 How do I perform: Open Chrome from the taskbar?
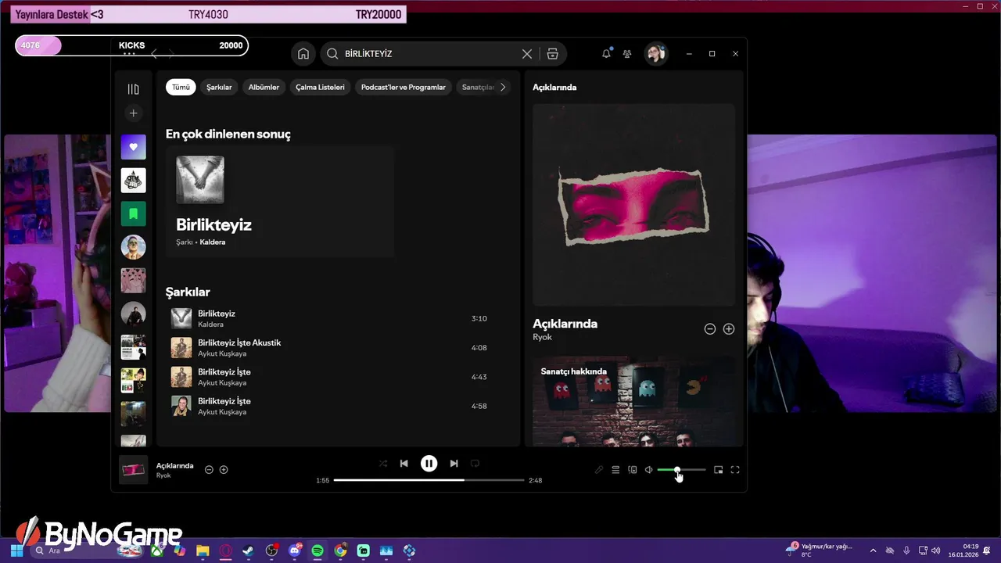point(340,550)
